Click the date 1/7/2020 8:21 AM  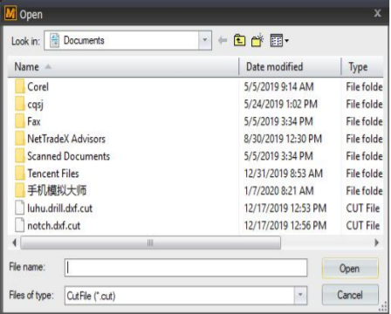pos(278,191)
